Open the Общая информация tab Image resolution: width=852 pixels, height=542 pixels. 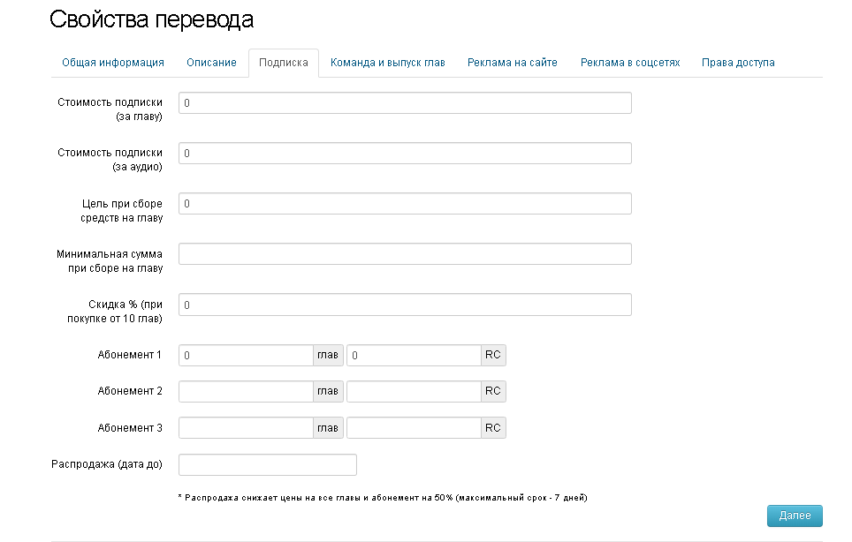point(113,63)
